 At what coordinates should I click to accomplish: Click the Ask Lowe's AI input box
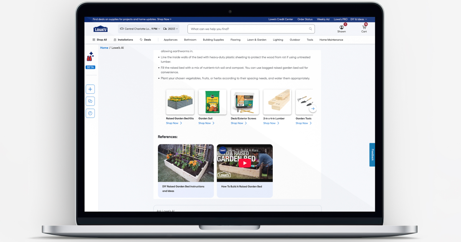(237, 209)
